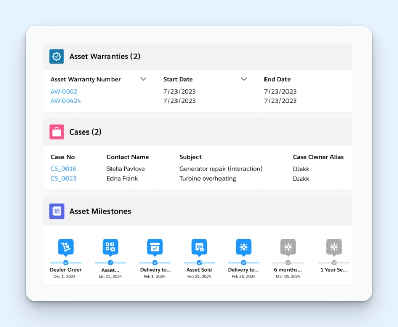The width and height of the screenshot is (398, 327).
Task: Click the 1 Year Se... timeline checkpoint dot
Action: tap(334, 263)
